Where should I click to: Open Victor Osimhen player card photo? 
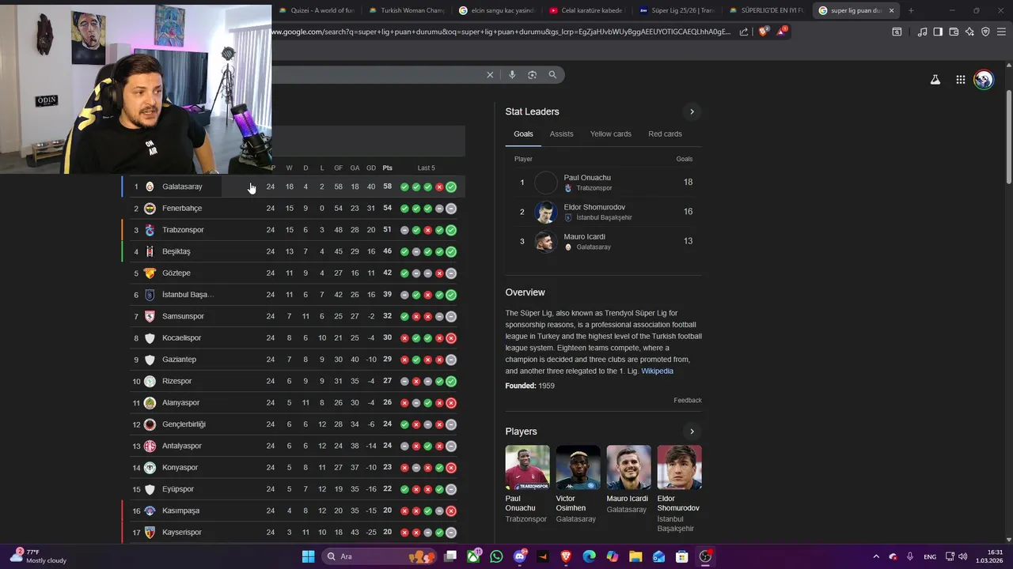(578, 467)
